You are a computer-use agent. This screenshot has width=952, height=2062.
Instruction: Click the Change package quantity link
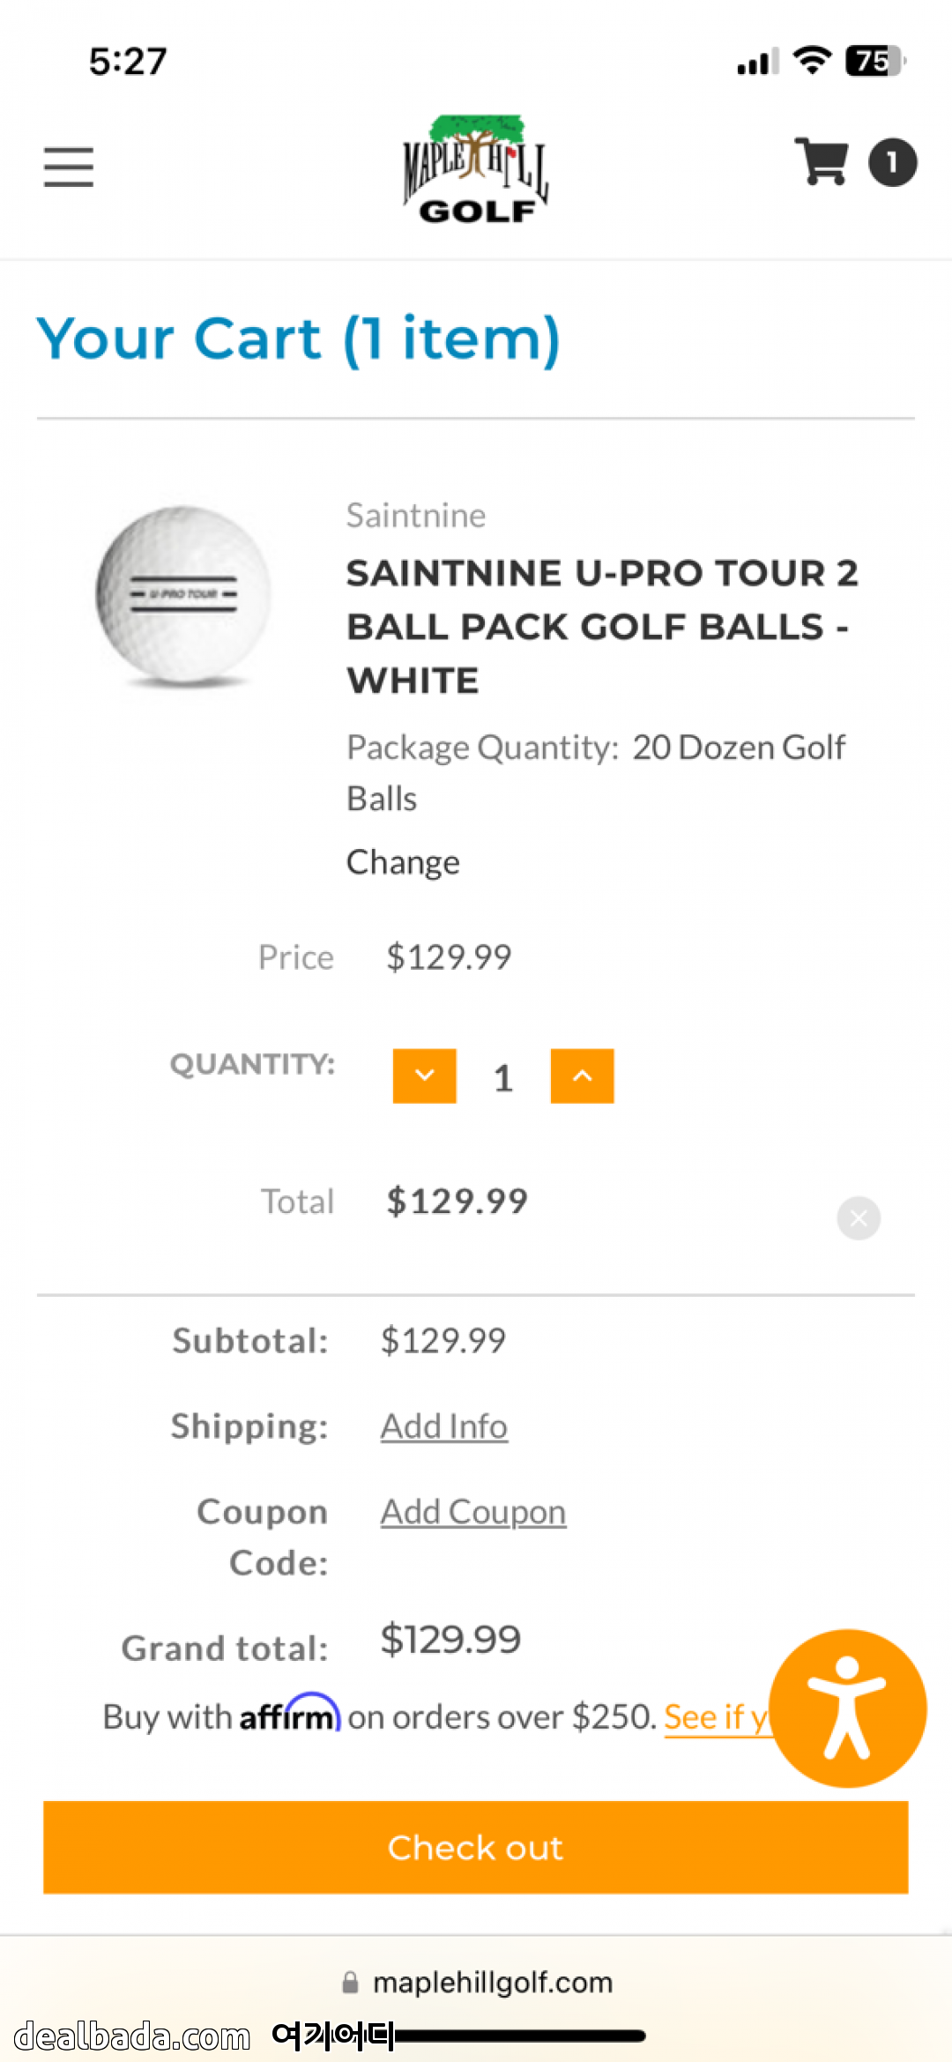[x=403, y=862]
